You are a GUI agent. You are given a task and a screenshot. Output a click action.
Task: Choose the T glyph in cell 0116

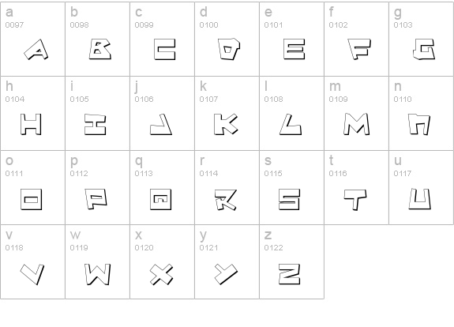tap(355, 200)
